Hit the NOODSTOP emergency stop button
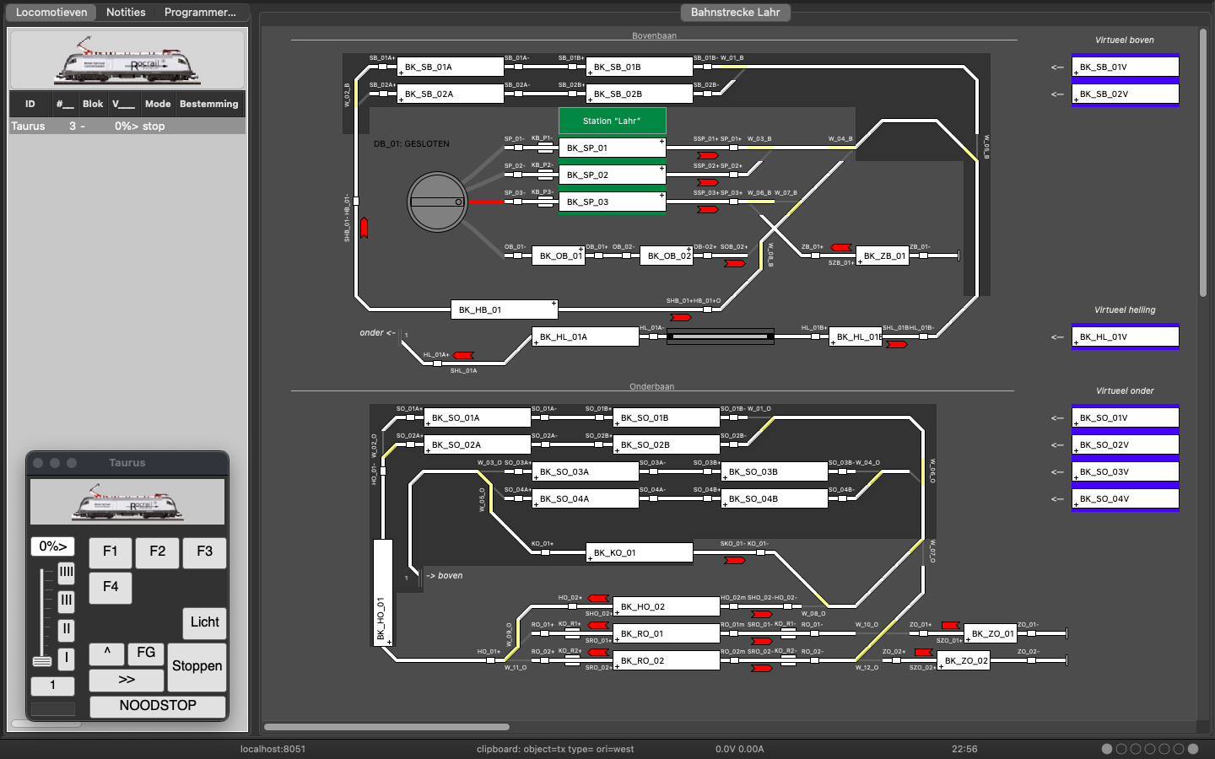The width and height of the screenshot is (1215, 759). pyautogui.click(x=158, y=706)
